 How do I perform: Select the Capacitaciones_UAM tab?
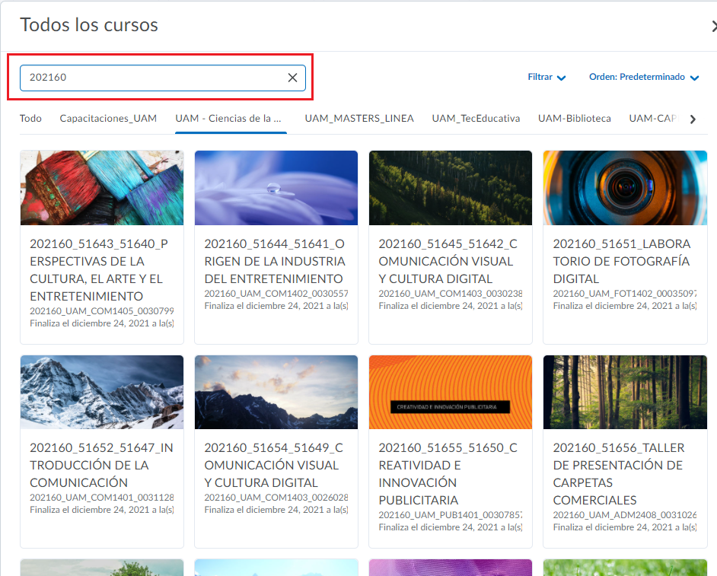tap(108, 119)
